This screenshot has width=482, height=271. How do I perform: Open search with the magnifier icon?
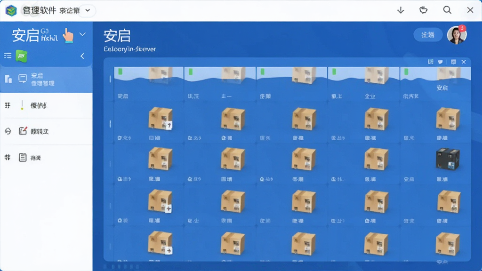[447, 10]
